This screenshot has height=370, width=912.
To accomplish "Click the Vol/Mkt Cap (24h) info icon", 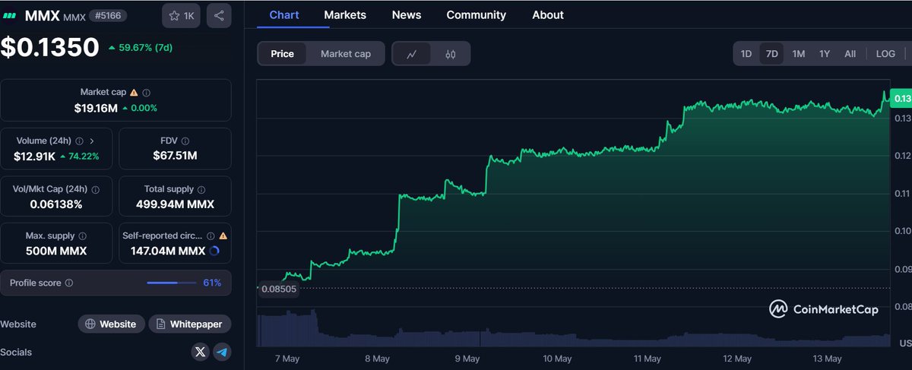I will (96, 189).
